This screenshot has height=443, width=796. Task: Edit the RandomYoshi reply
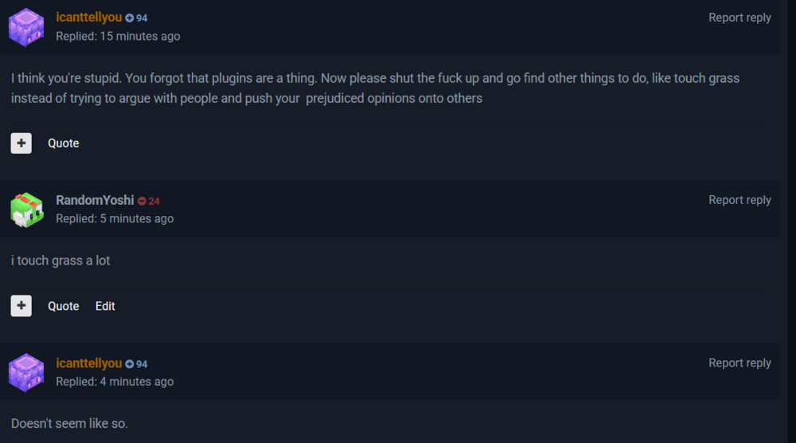pos(105,306)
